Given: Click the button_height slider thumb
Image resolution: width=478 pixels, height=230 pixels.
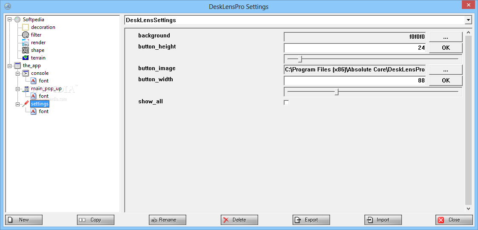Looking at the screenshot, I should point(300,59).
